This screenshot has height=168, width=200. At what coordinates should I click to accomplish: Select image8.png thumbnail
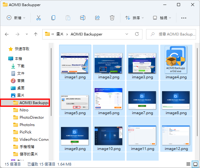(x=176, y=98)
